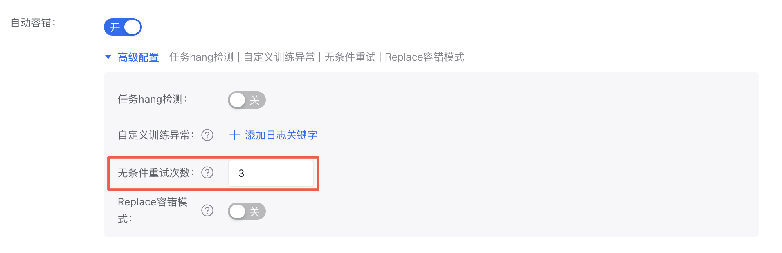
Task: Click Replace容错模式 in the grey summary line
Action: click(424, 57)
